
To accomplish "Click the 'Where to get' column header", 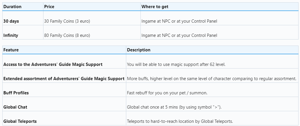I will tap(155, 6).
